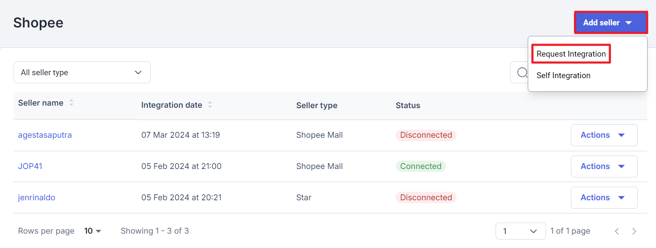Click Disconnected status badge for agestasaputra
Screen dimensions: 656x248
426,135
